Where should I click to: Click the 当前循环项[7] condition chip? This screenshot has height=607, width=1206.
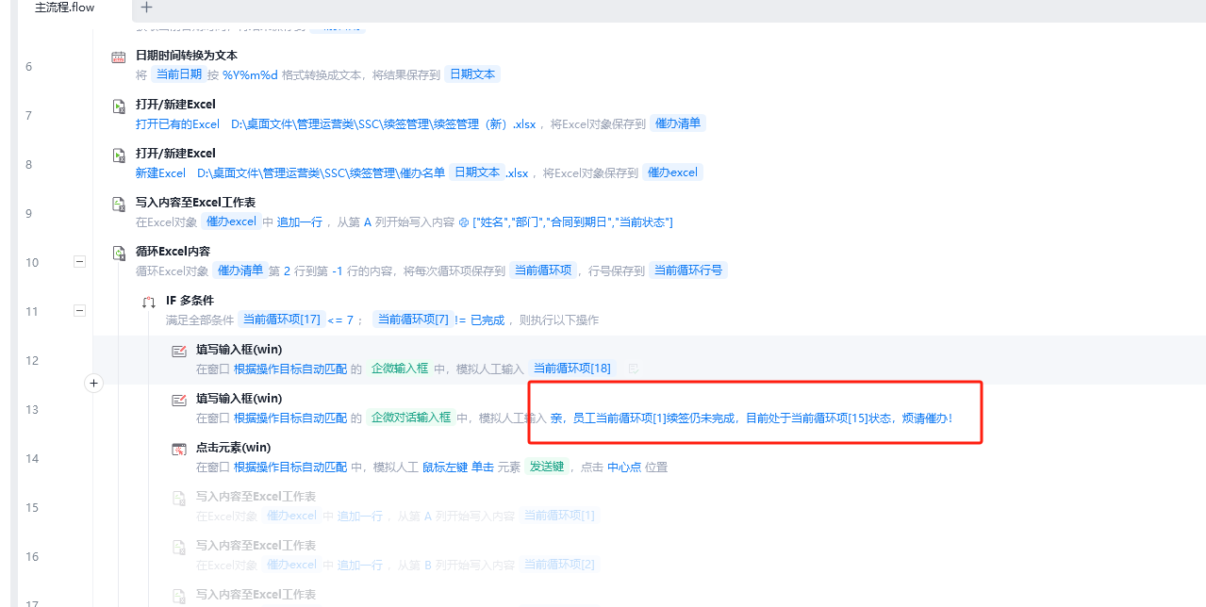tap(412, 320)
